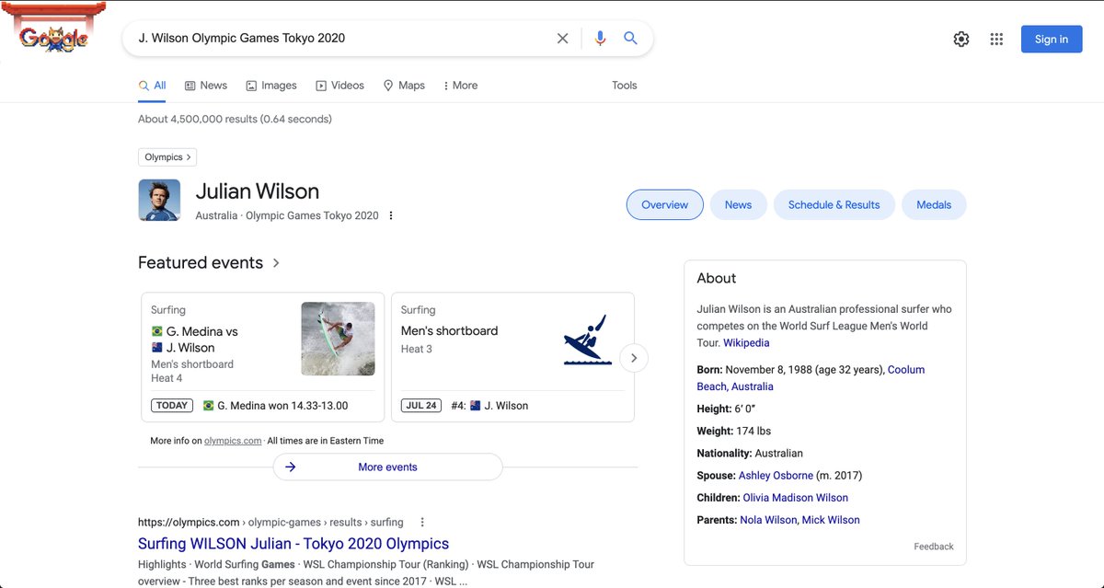Open Olivia Madison Wilson link
This screenshot has width=1104, height=588.
[796, 498]
